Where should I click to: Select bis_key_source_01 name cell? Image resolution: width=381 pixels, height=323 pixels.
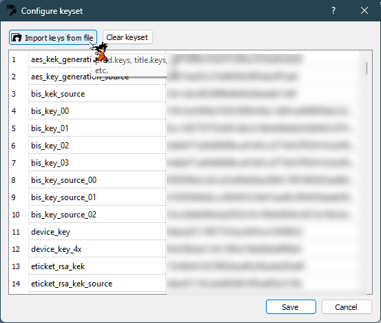(x=97, y=197)
